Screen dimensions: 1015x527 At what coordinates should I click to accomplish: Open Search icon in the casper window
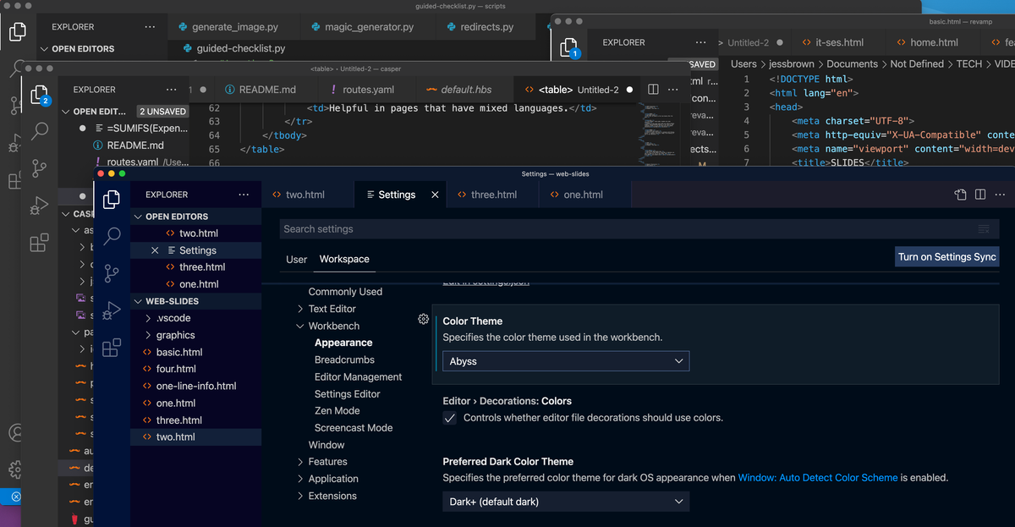point(39,131)
